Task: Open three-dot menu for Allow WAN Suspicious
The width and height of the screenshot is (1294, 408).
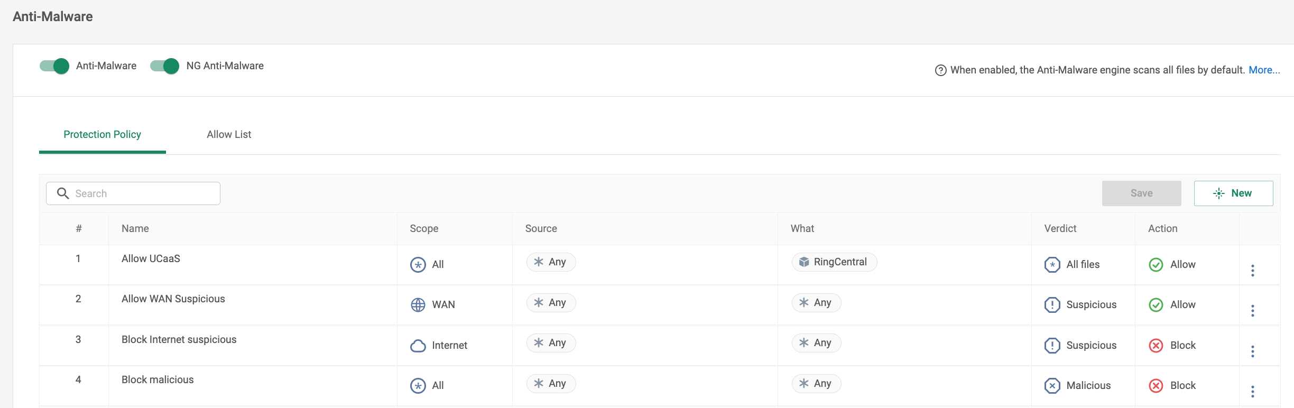Action: click(1252, 311)
